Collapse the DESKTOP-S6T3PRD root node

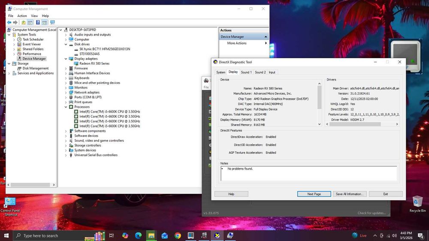[x=61, y=30]
